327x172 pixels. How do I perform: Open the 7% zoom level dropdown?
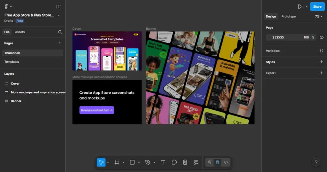click(x=319, y=16)
